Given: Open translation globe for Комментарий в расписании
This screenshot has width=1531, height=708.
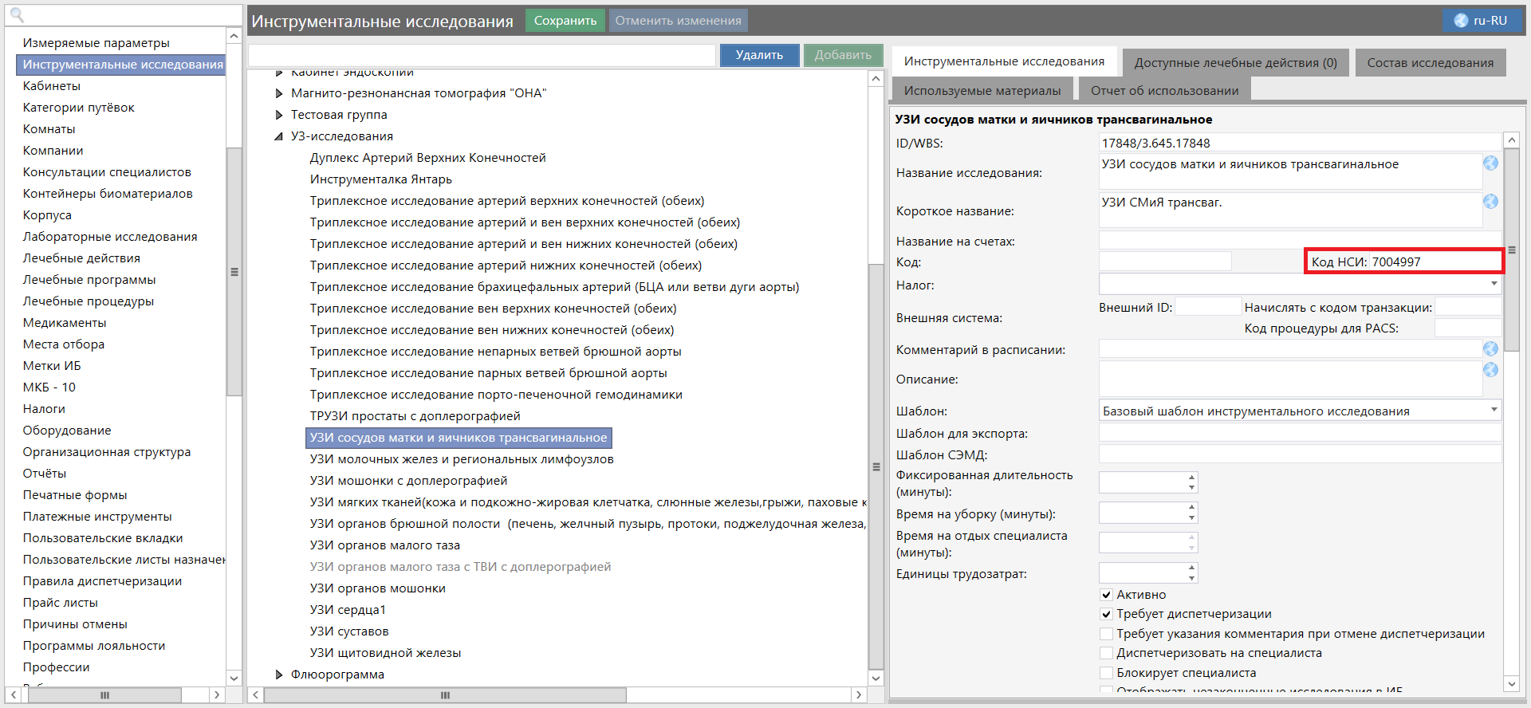Looking at the screenshot, I should [x=1490, y=349].
